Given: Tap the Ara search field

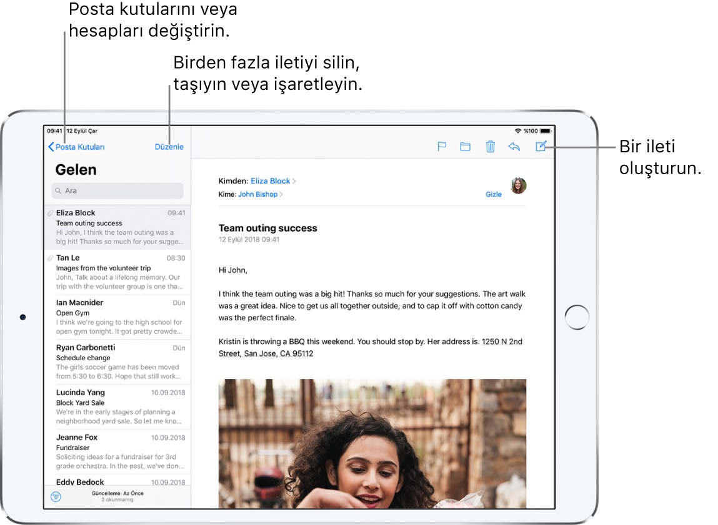Looking at the screenshot, I should point(117,190).
